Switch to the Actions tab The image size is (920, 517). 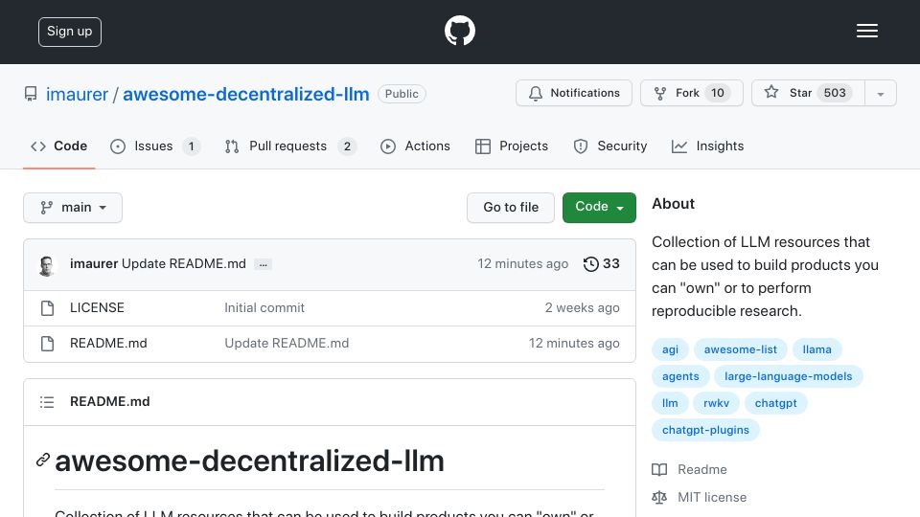click(415, 146)
